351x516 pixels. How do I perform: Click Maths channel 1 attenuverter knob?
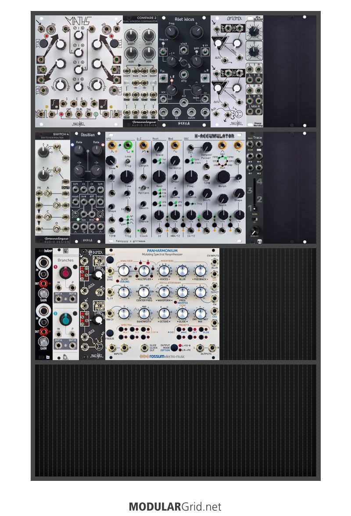pyautogui.click(x=78, y=36)
